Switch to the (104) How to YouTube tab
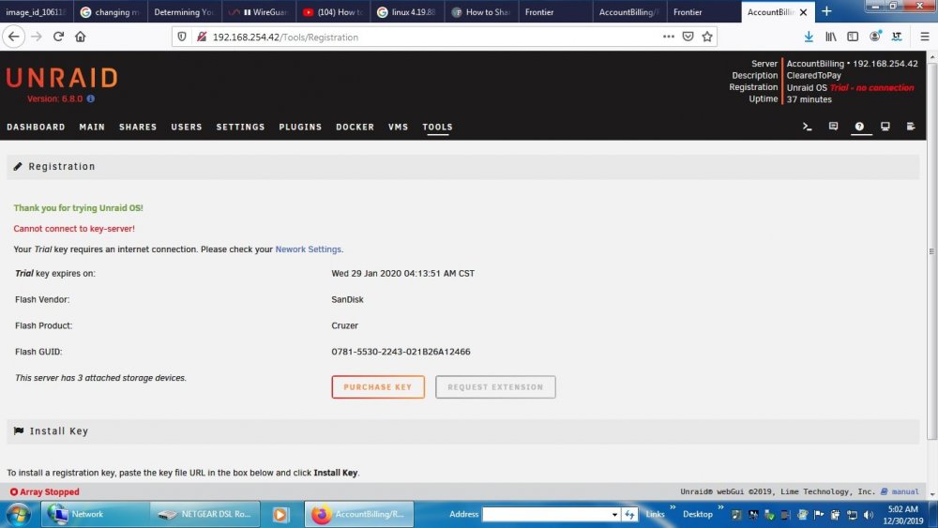 coord(333,12)
